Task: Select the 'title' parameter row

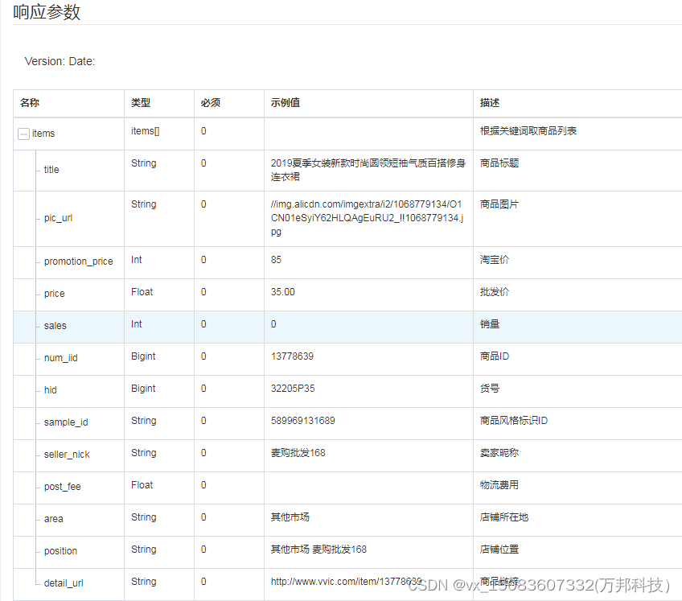Action: click(347, 171)
